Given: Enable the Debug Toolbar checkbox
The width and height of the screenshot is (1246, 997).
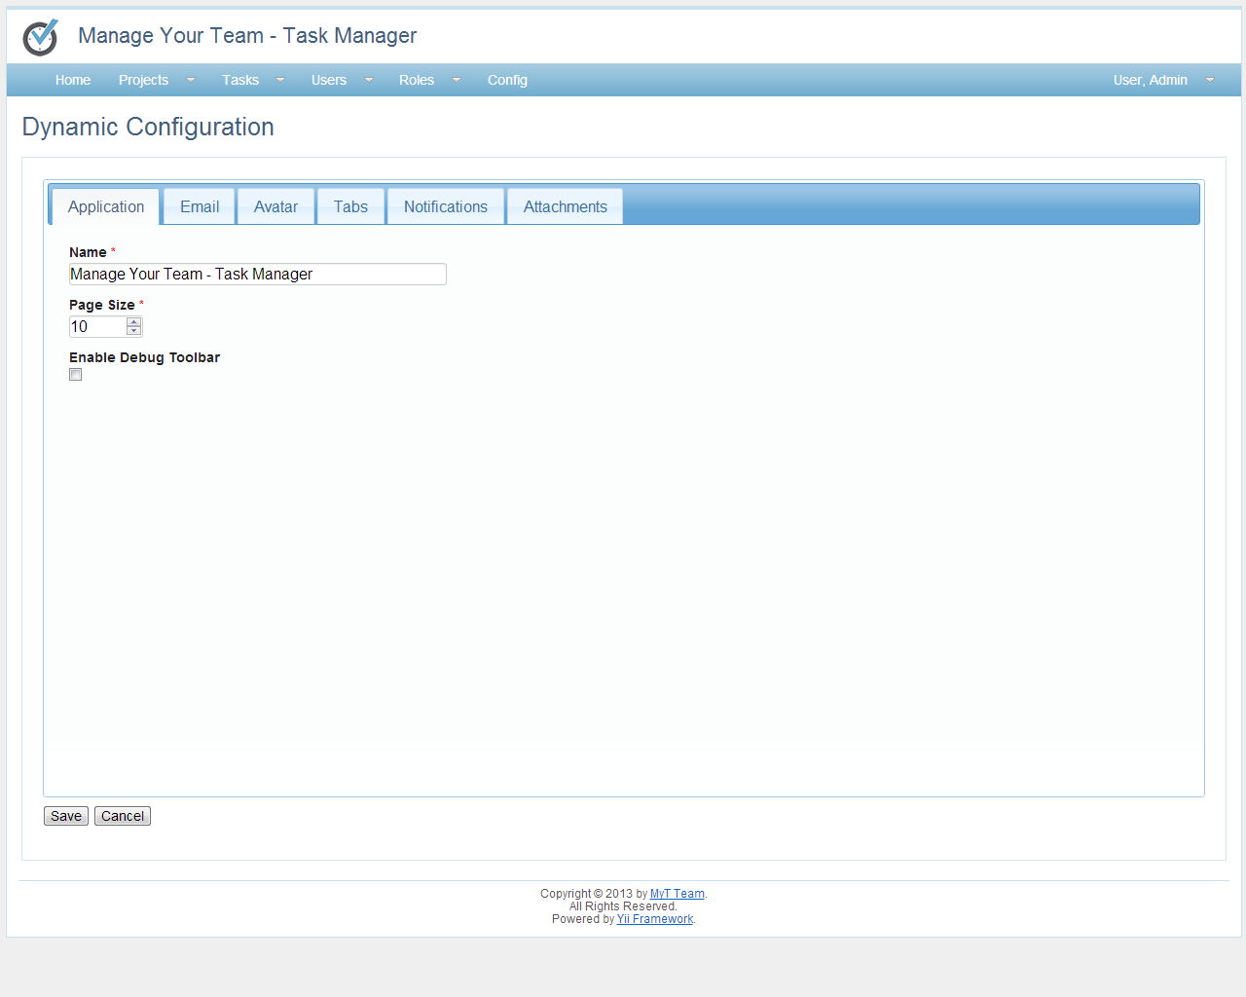Looking at the screenshot, I should (x=75, y=374).
